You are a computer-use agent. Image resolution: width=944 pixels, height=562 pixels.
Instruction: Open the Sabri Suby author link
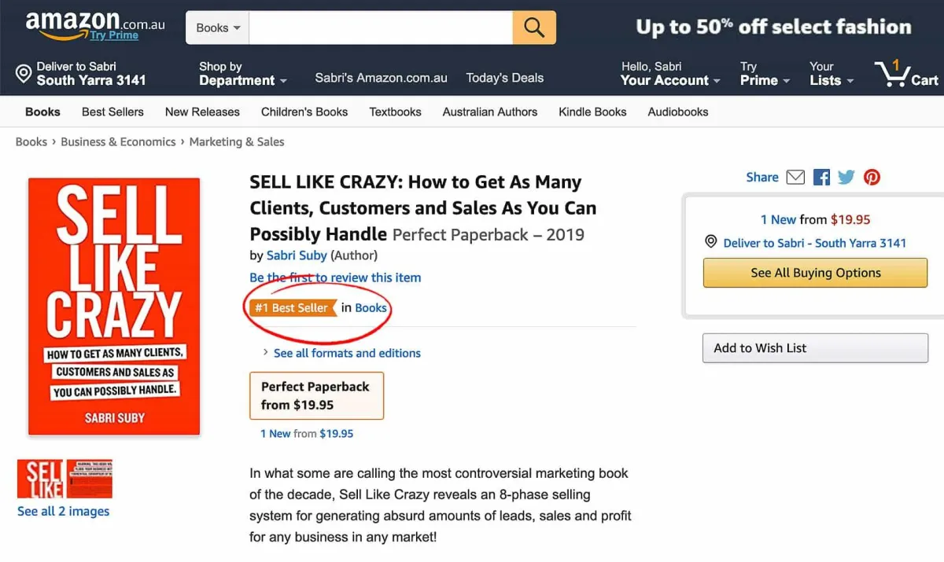[x=297, y=255]
